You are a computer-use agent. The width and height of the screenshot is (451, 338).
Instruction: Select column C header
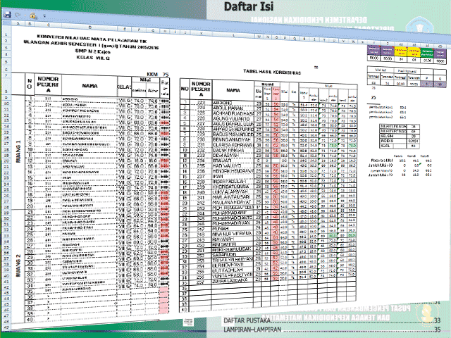coord(49,25)
